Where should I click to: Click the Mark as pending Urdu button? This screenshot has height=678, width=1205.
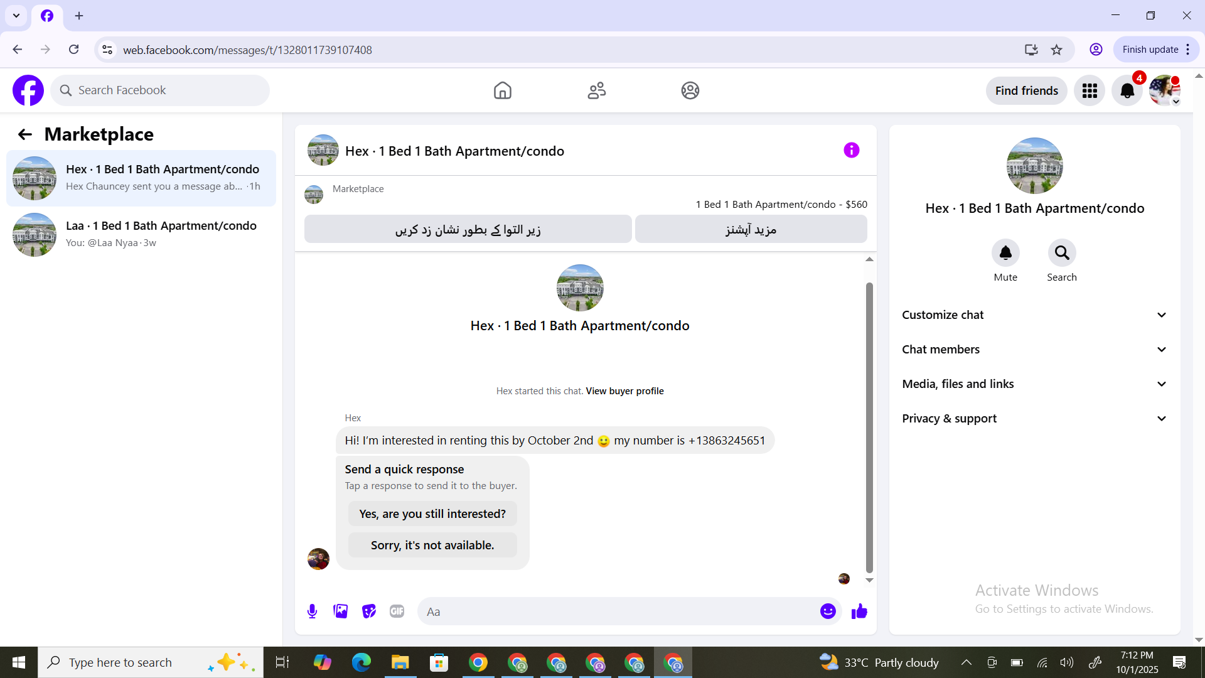[468, 229]
